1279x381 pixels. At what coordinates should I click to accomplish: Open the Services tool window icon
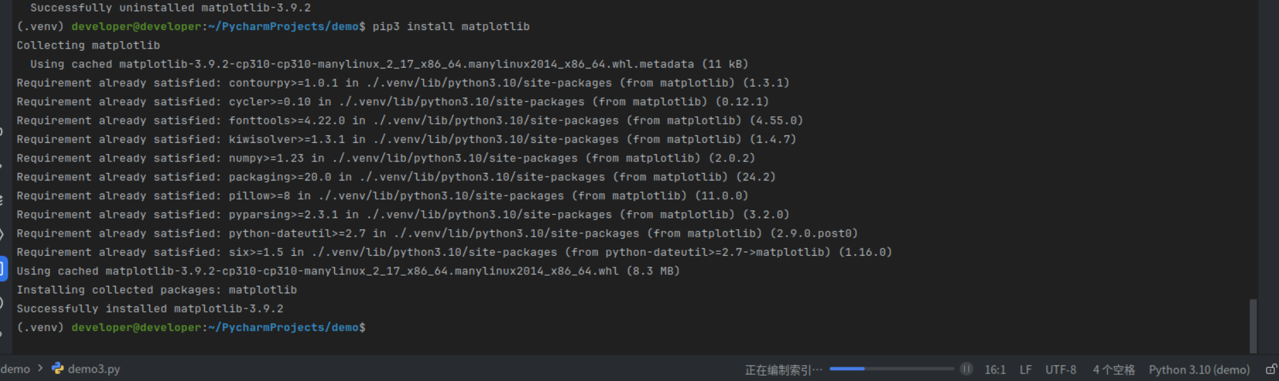[x=2, y=235]
